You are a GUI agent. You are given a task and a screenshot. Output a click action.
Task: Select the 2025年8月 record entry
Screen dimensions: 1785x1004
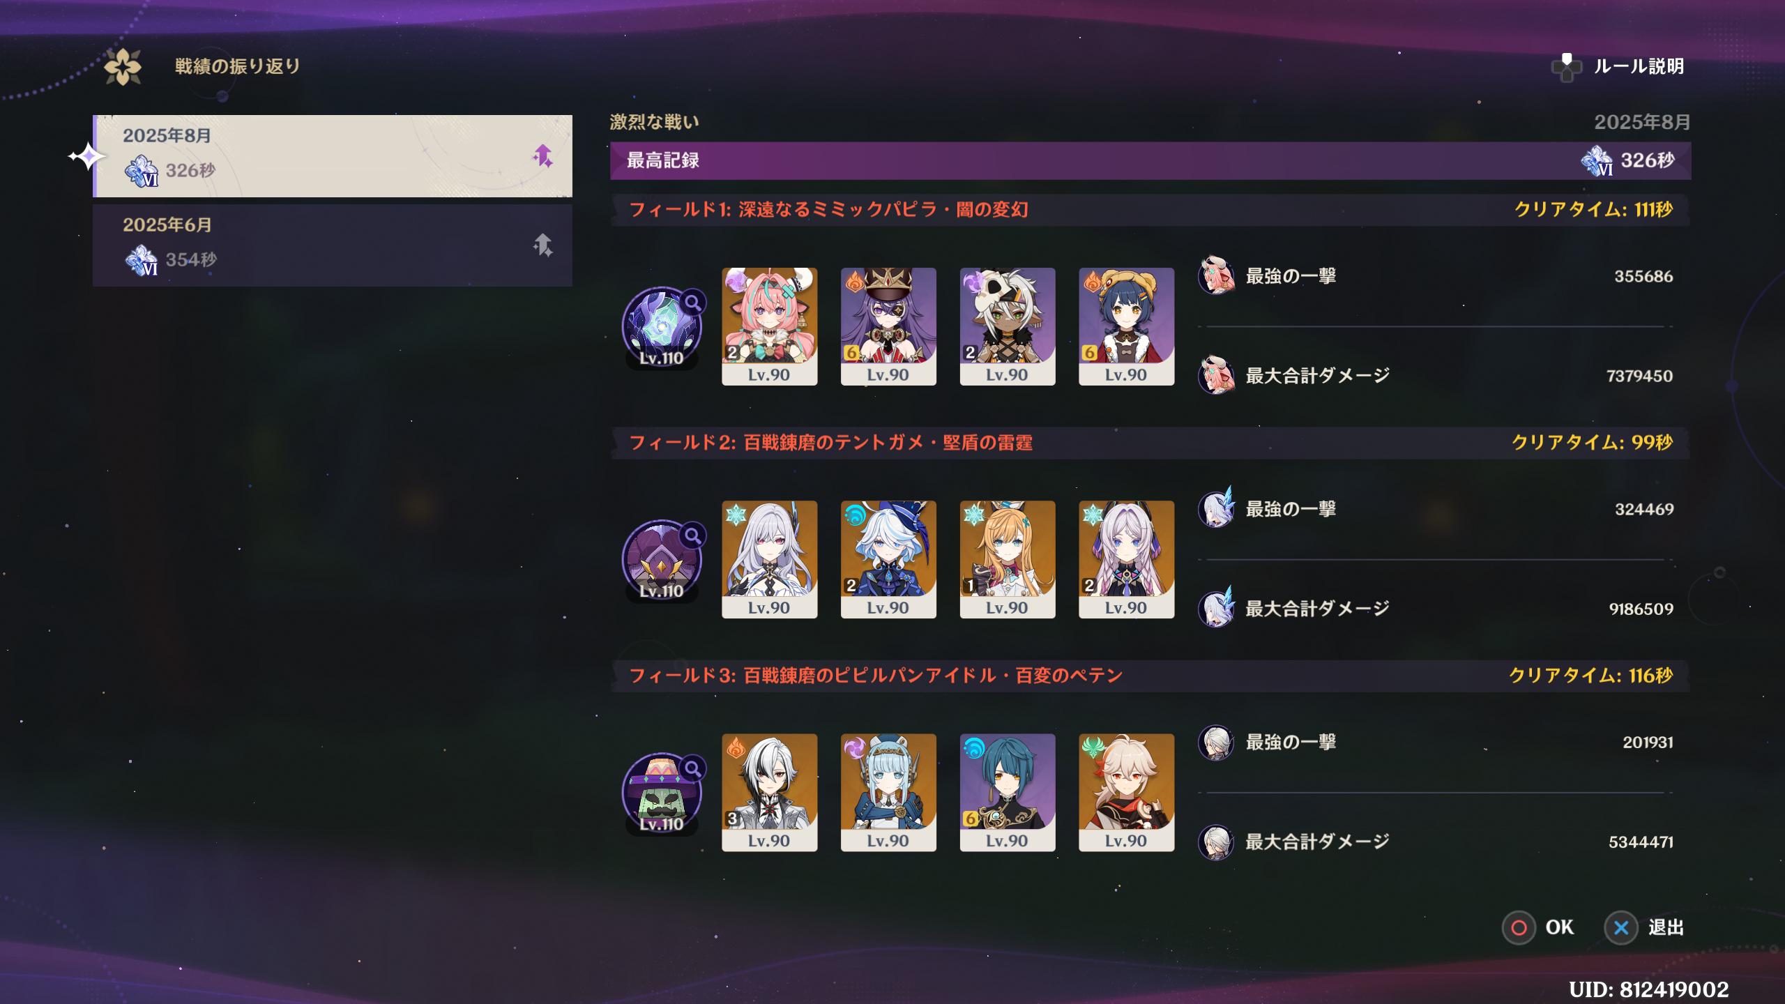click(333, 156)
